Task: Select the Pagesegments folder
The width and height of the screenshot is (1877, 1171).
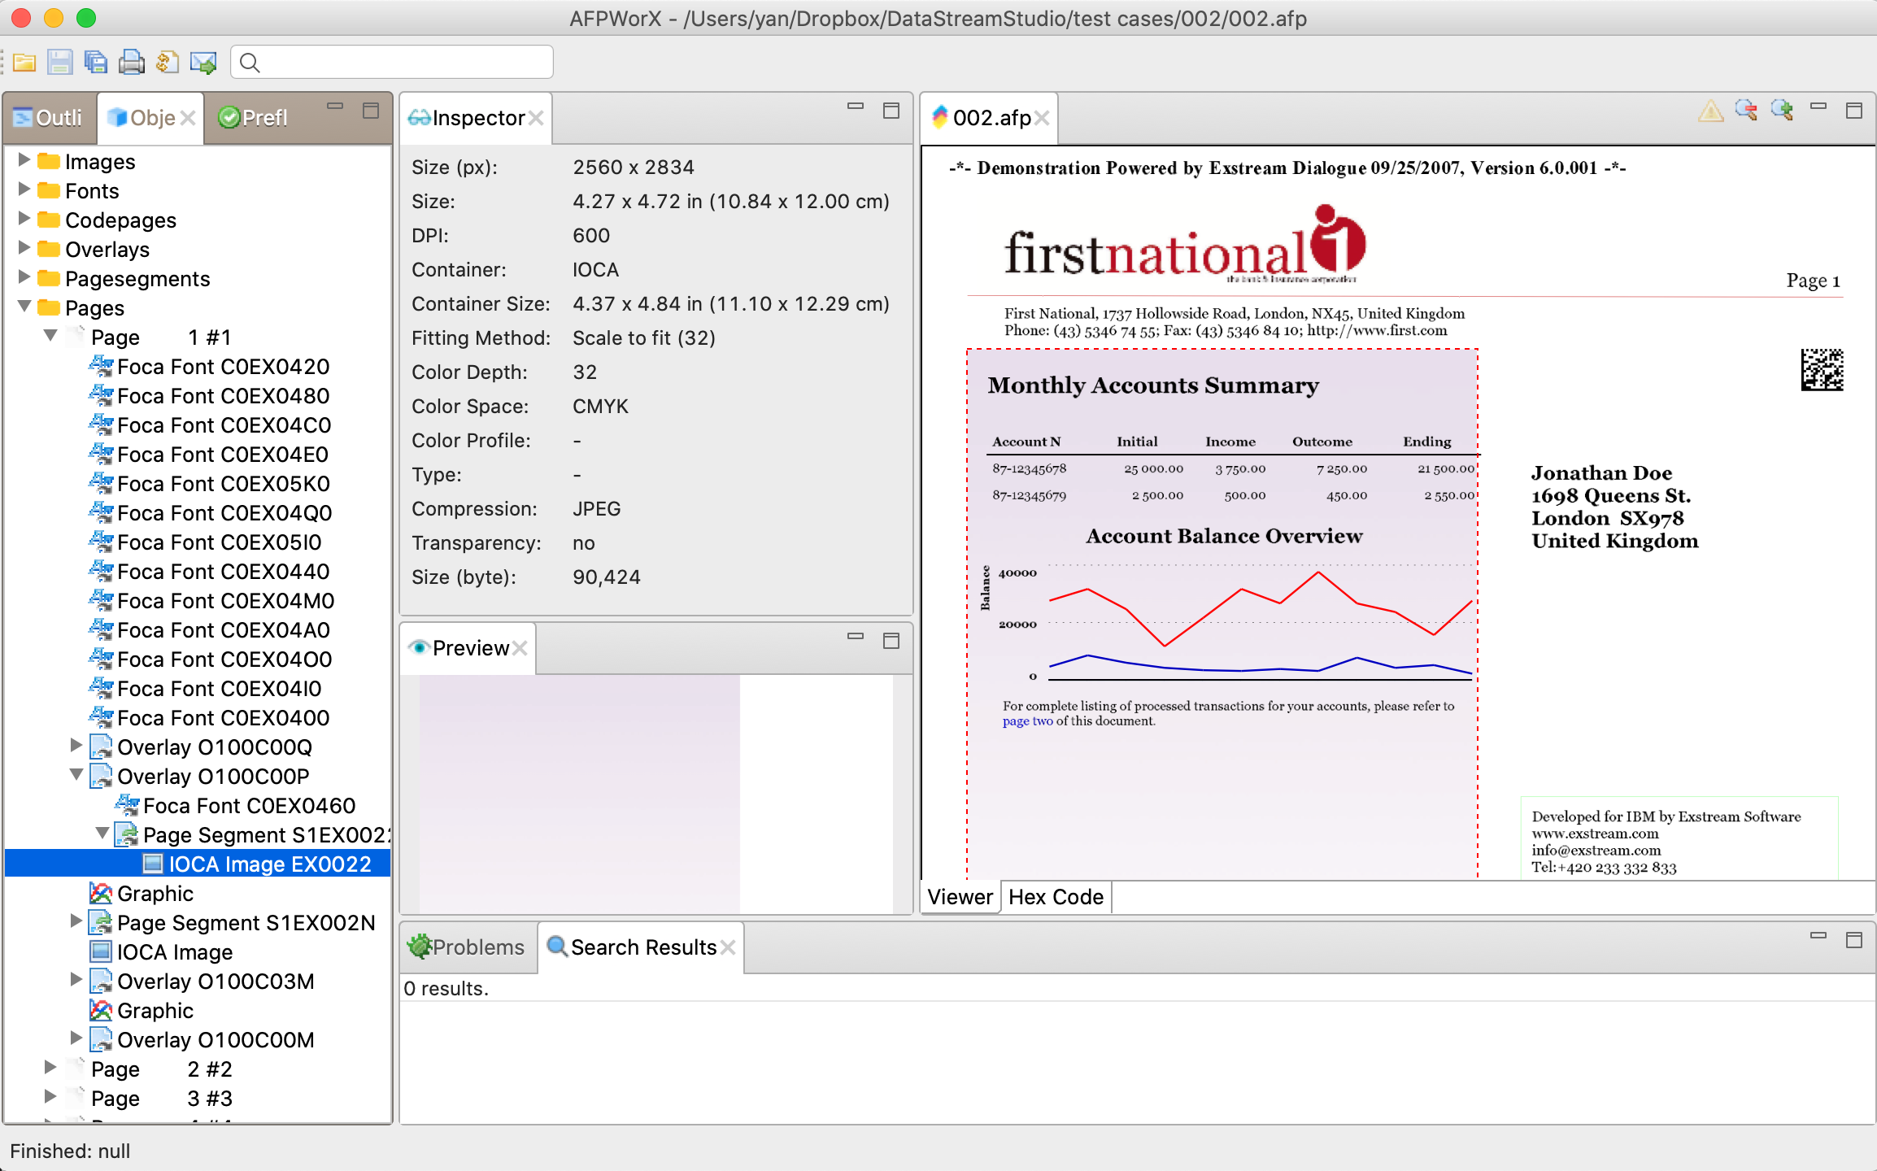Action: pyautogui.click(x=137, y=279)
